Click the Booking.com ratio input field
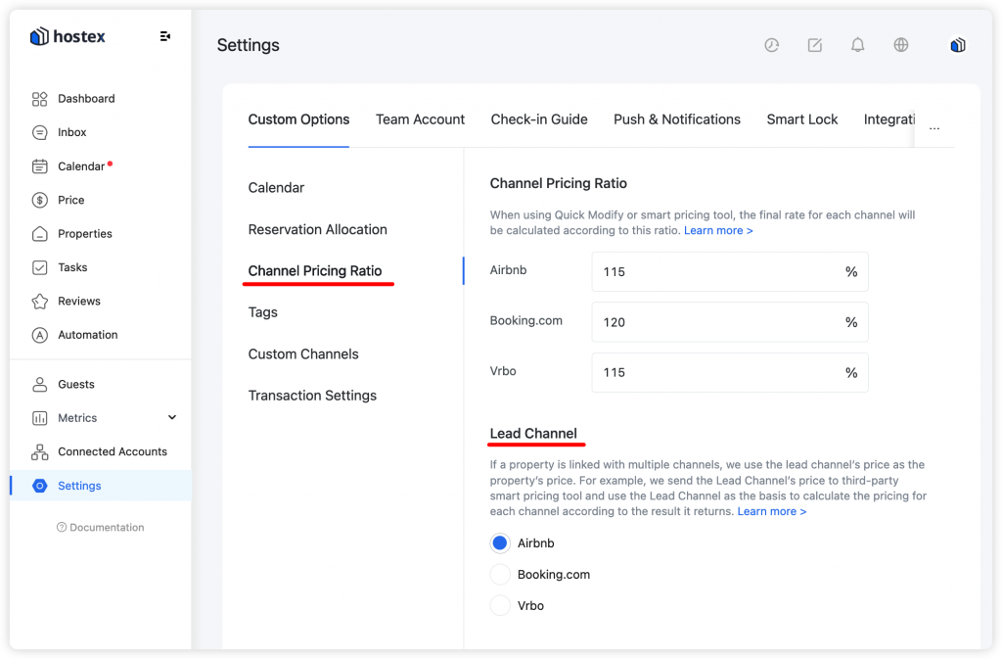The width and height of the screenshot is (1002, 659). 730,322
